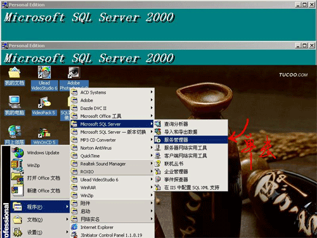Expand the ACD Systems submenu arrow
317x238 pixels.
pos(152,92)
